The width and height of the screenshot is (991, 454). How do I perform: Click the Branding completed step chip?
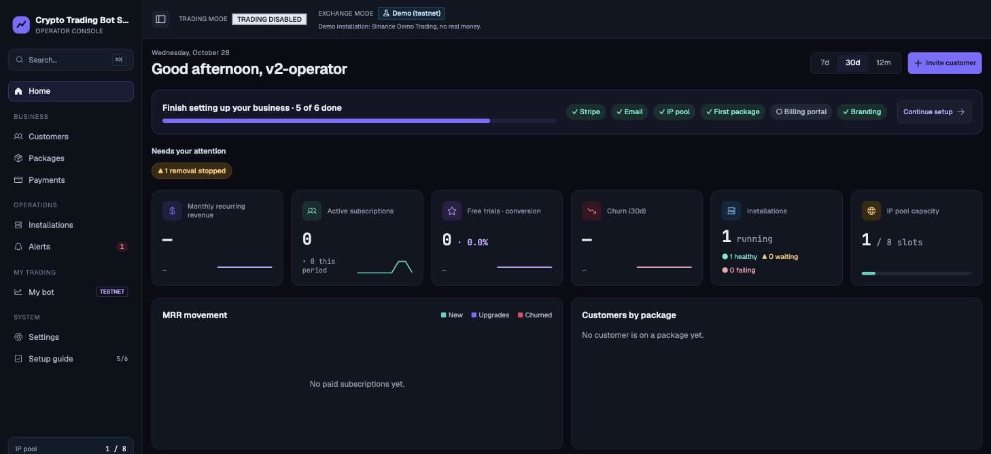(x=861, y=112)
